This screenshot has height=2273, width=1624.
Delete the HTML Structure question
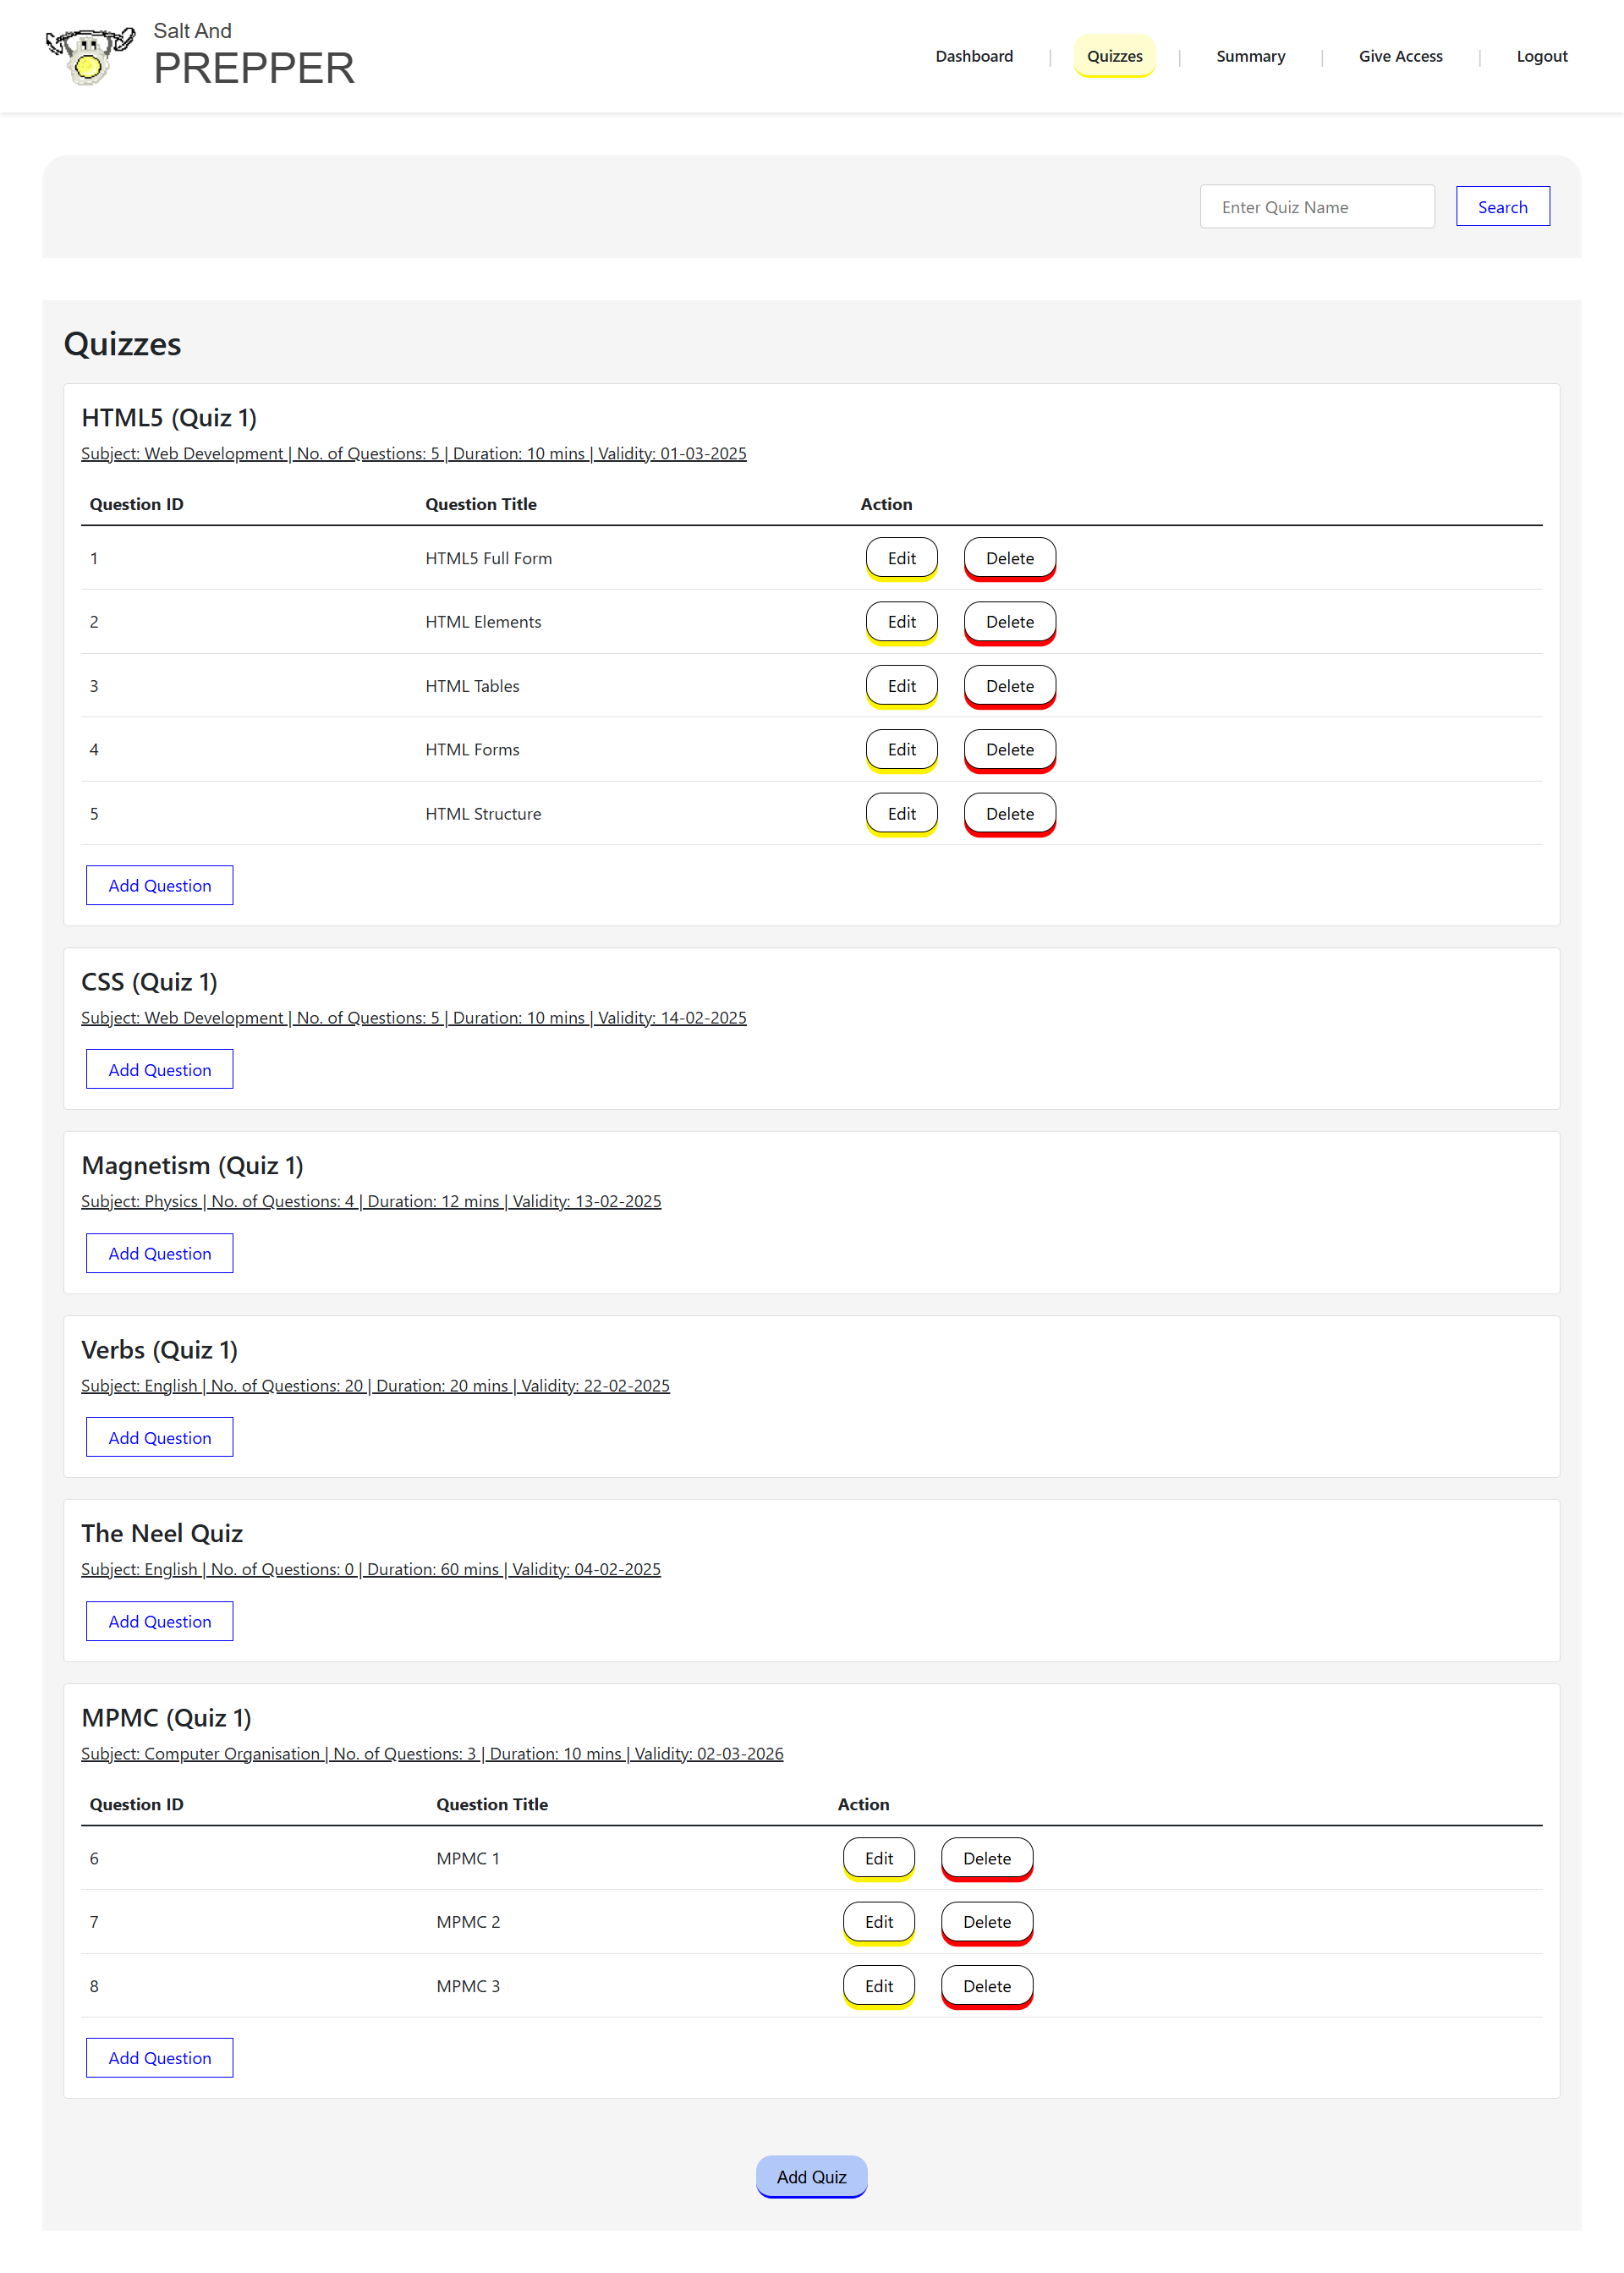point(1009,814)
